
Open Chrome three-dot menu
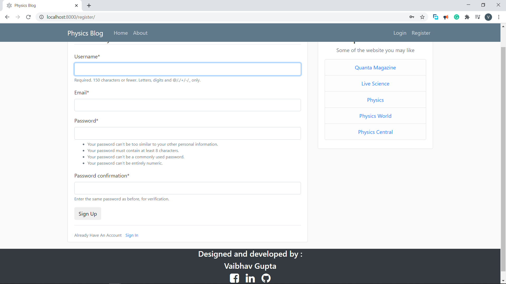(x=499, y=17)
